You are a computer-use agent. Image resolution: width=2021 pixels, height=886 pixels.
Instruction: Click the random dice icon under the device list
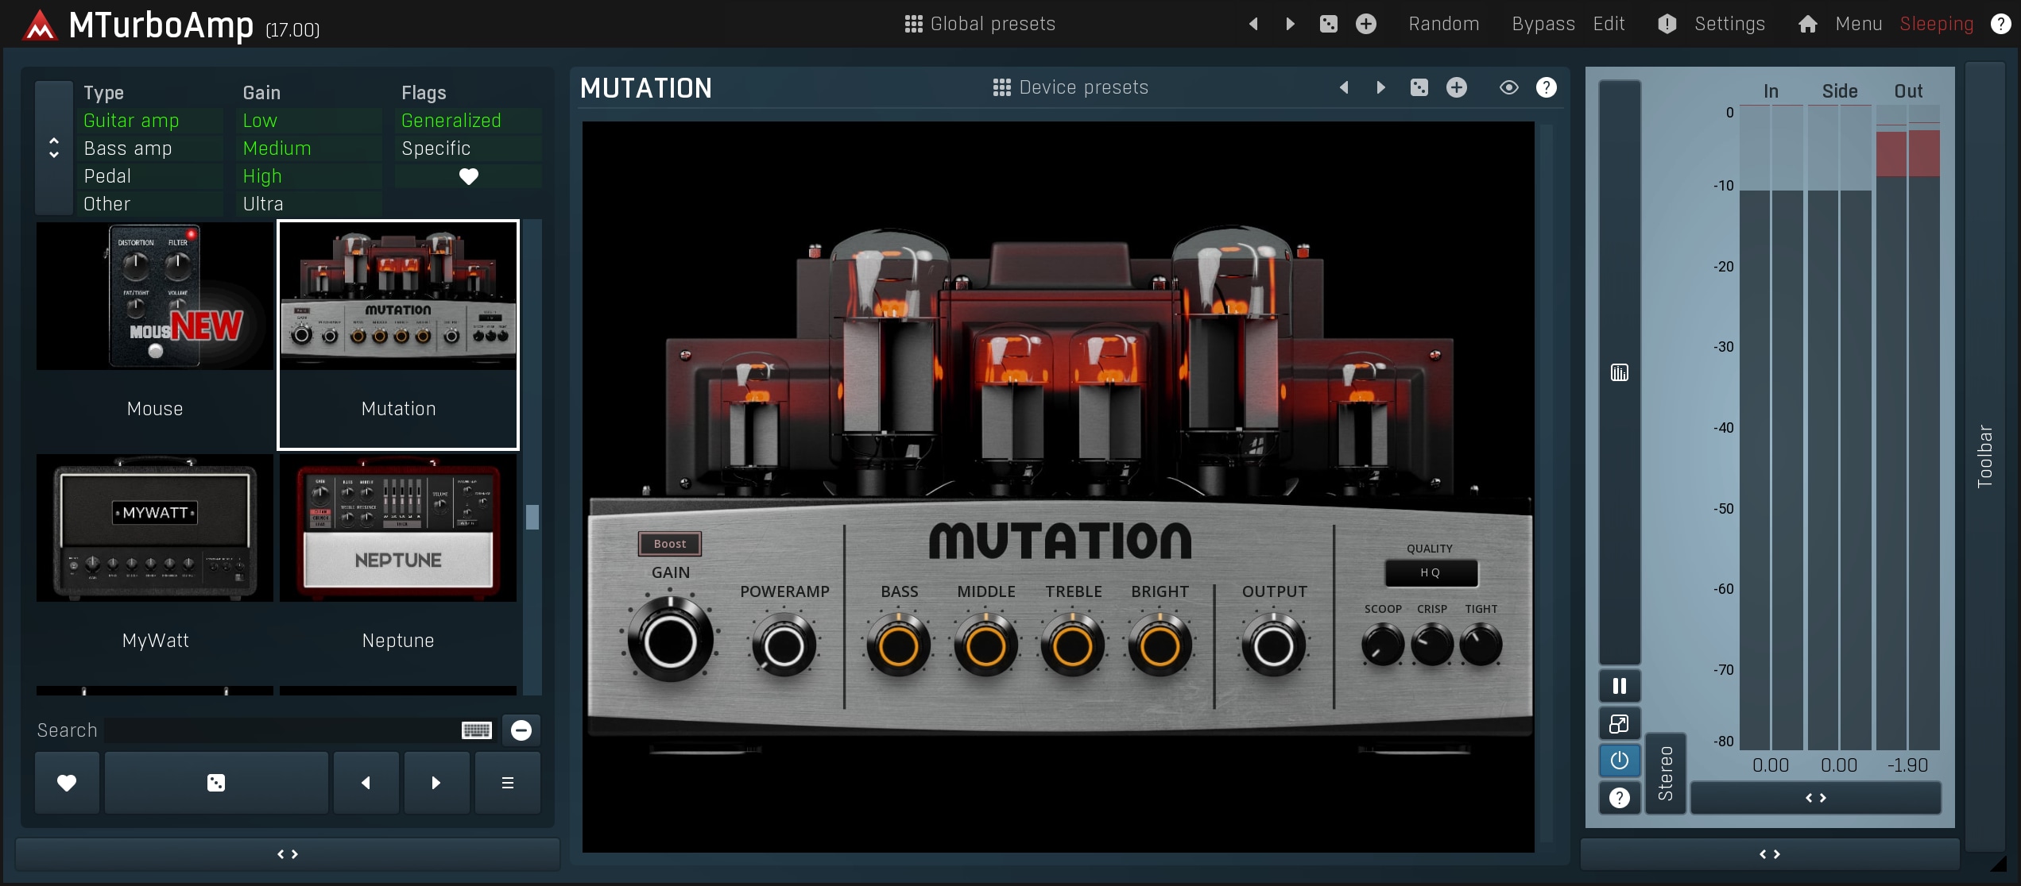[215, 783]
